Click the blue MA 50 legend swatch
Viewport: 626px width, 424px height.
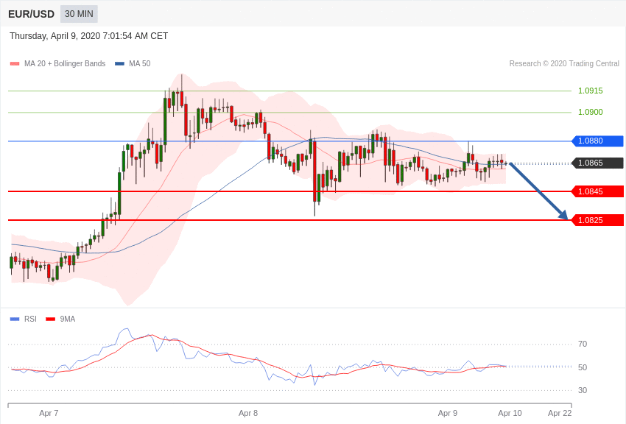[119, 64]
